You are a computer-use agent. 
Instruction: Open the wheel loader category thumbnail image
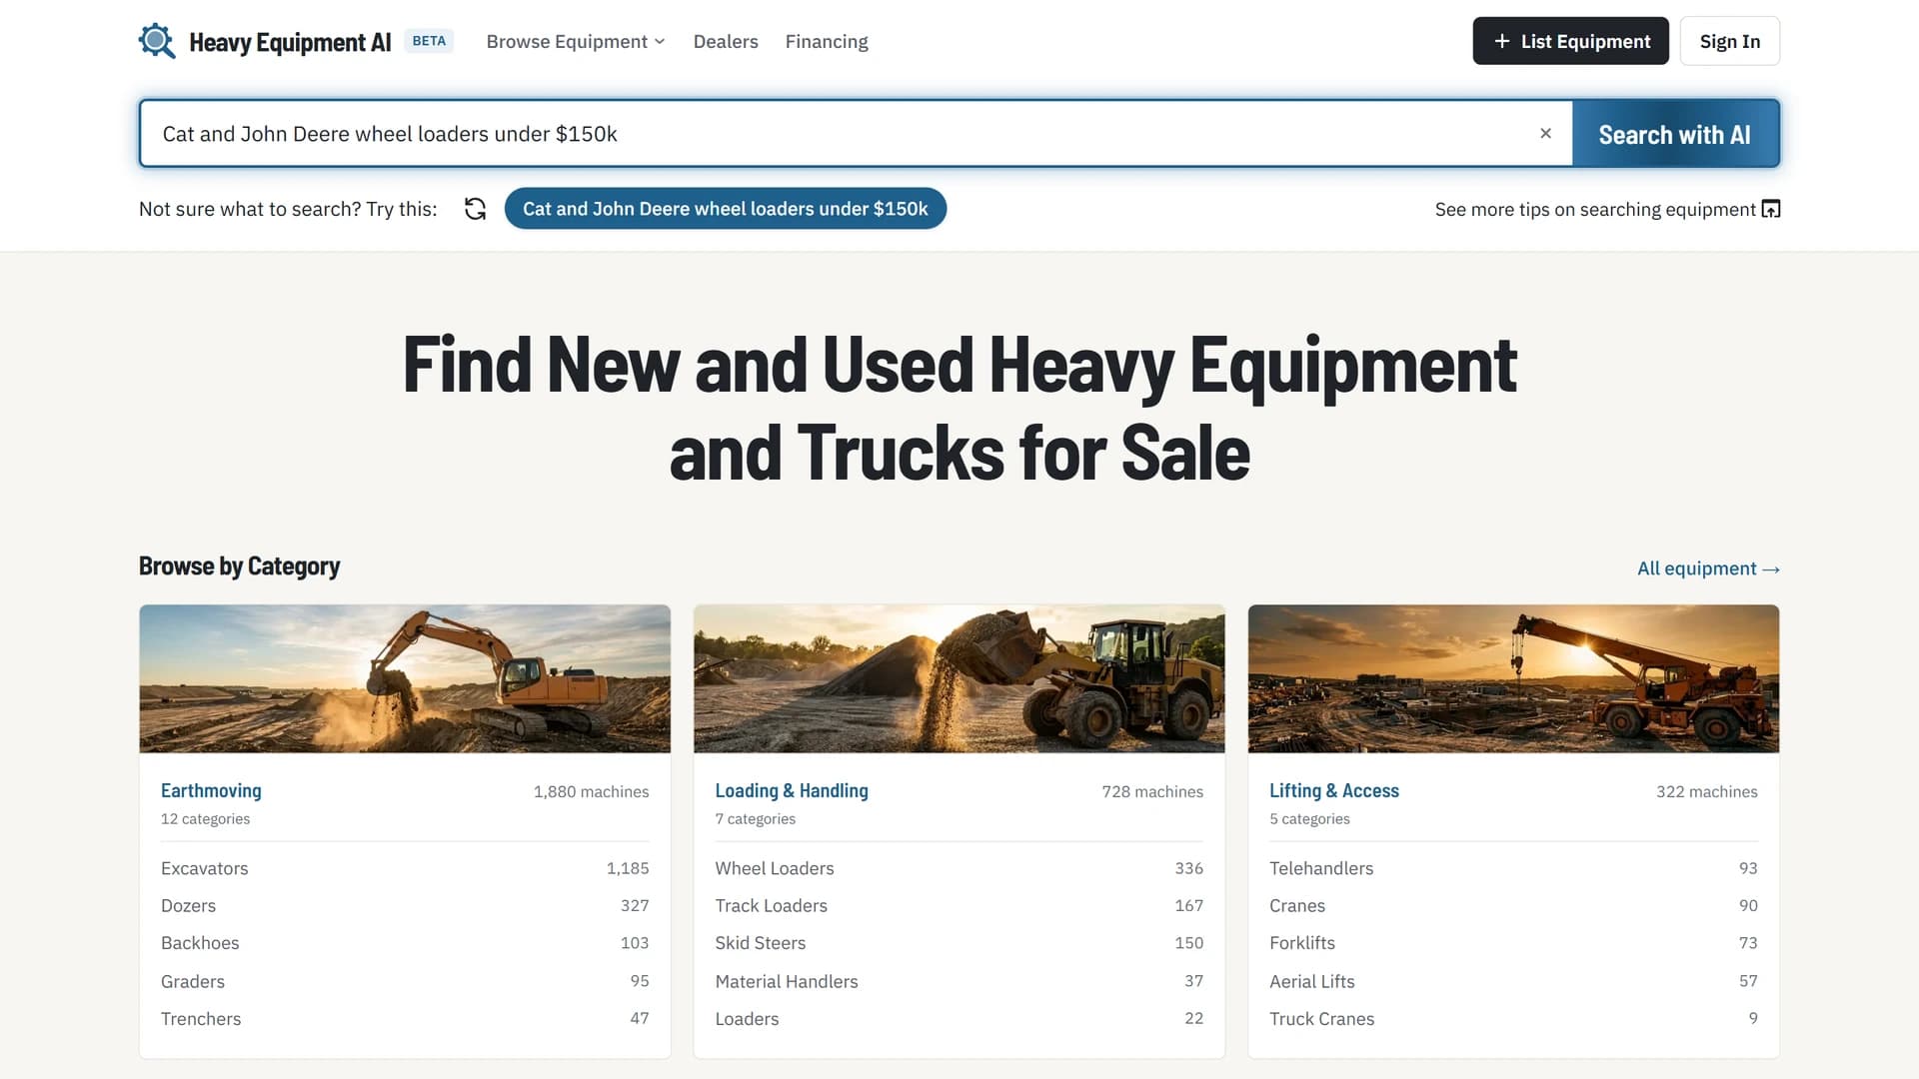click(959, 678)
